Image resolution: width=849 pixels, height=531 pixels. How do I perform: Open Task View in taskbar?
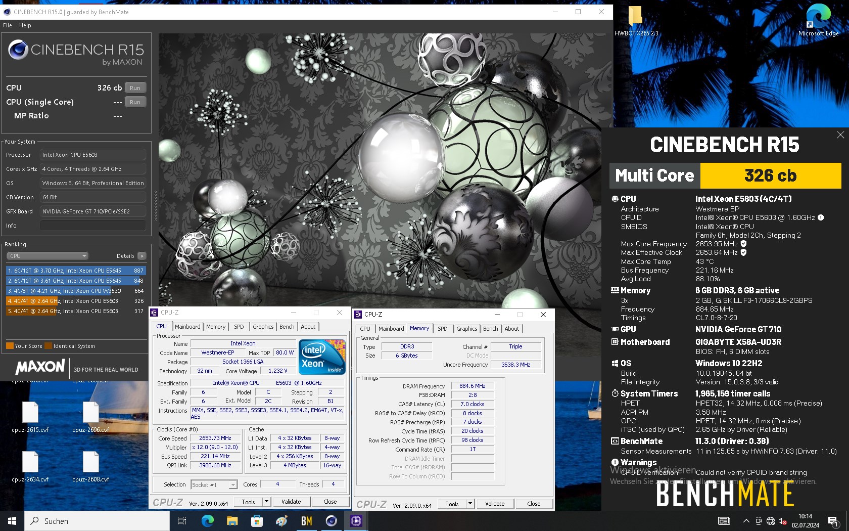coord(182,521)
